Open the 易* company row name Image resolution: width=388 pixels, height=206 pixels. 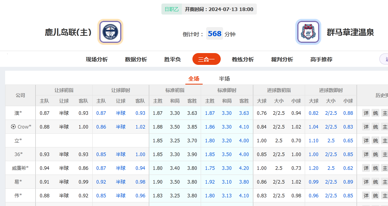pyautogui.click(x=18, y=182)
